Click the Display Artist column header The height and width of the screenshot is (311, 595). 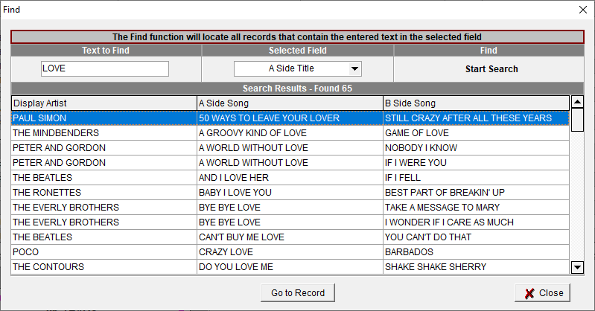[104, 103]
